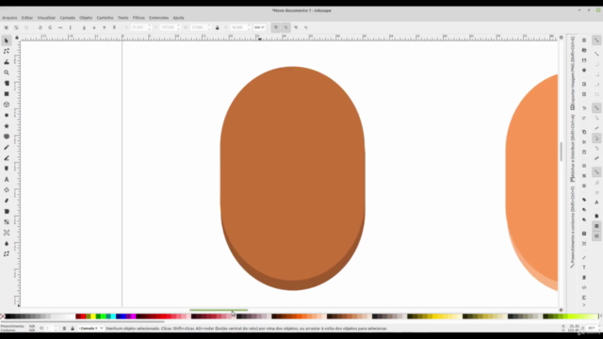Viewport: 603px width, 339px height.
Task: Open the Caminho menu
Action: point(105,18)
